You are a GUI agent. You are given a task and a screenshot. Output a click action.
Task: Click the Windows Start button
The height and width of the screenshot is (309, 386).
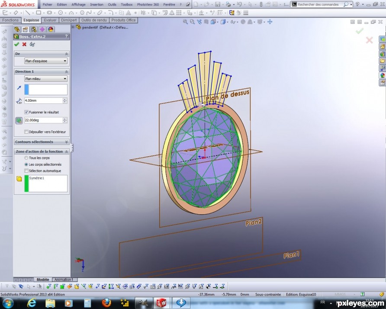coord(8,303)
